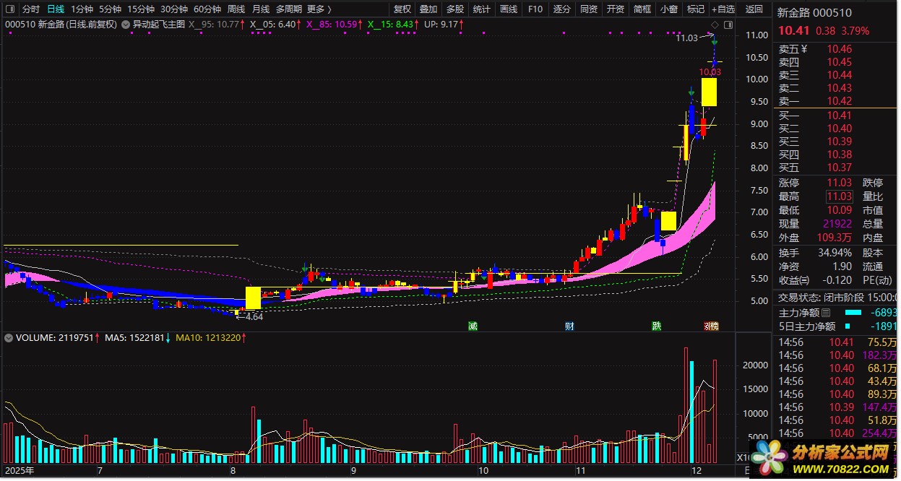This screenshot has width=901, height=481.
Task: Open the indicator menu beside 异动起飞主图
Action: pyautogui.click(x=126, y=25)
